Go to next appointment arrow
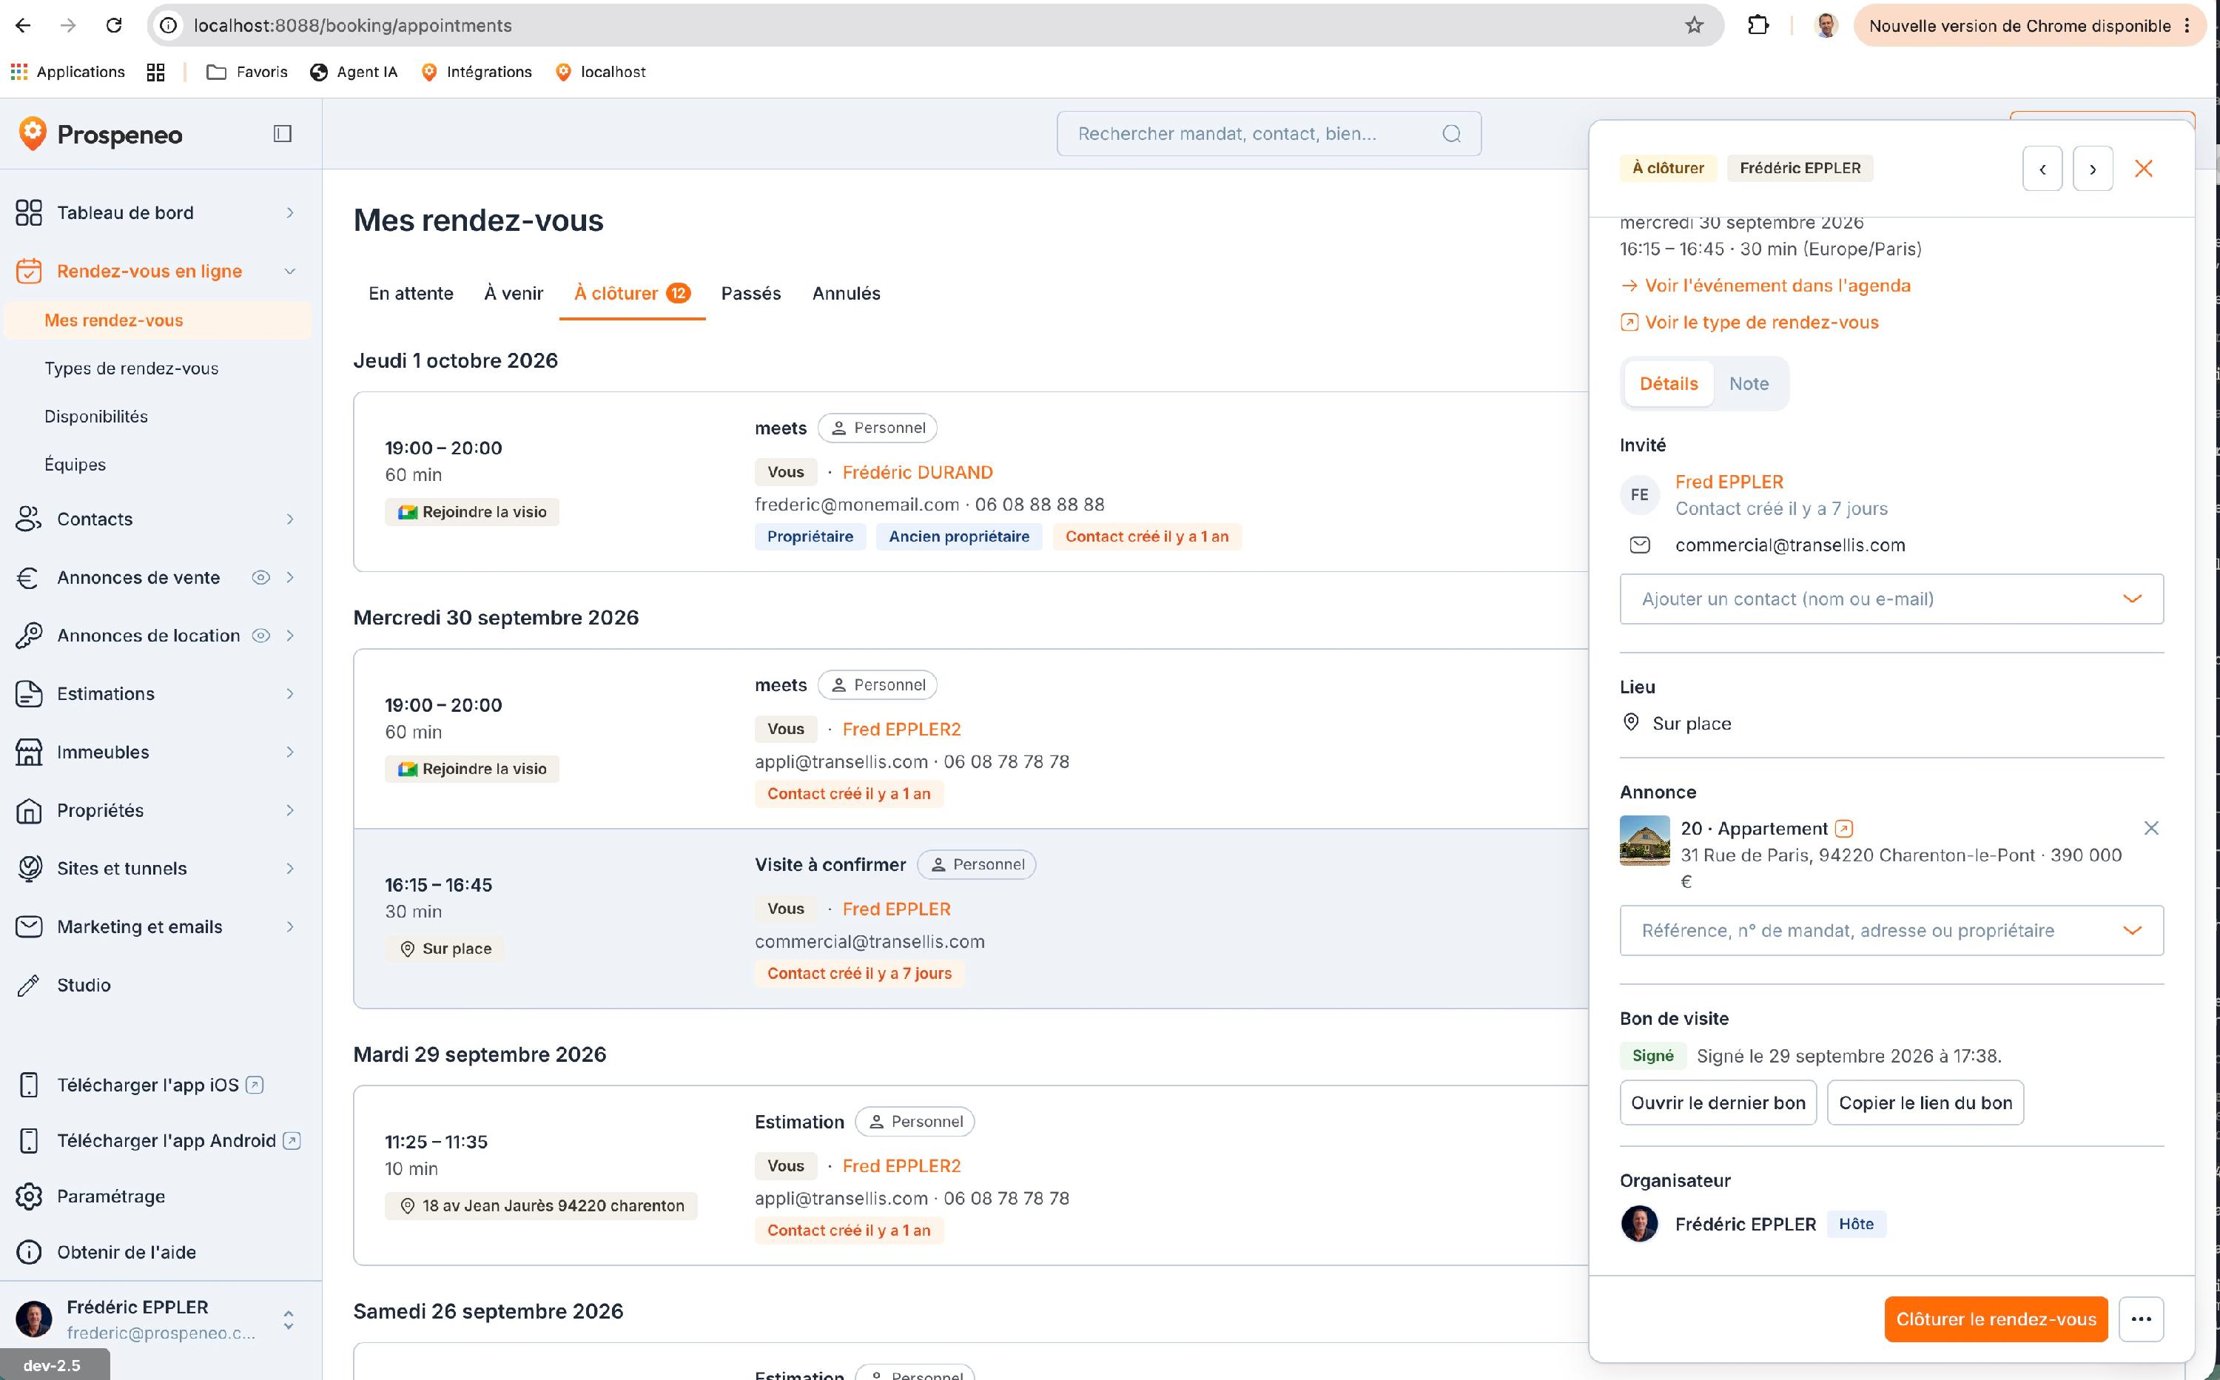The height and width of the screenshot is (1380, 2220). coord(2092,169)
